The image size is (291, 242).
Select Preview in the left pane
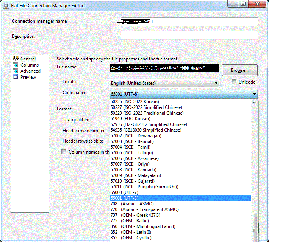pos(28,77)
